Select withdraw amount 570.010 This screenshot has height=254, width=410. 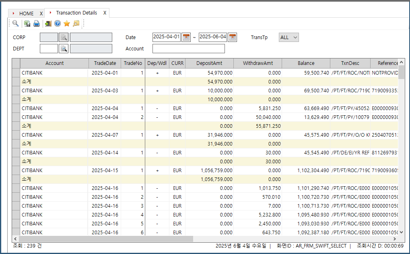click(258, 197)
